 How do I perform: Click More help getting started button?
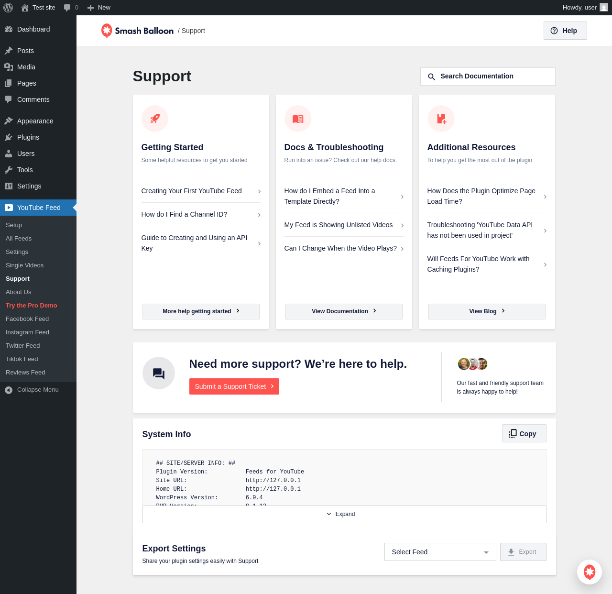click(x=201, y=311)
